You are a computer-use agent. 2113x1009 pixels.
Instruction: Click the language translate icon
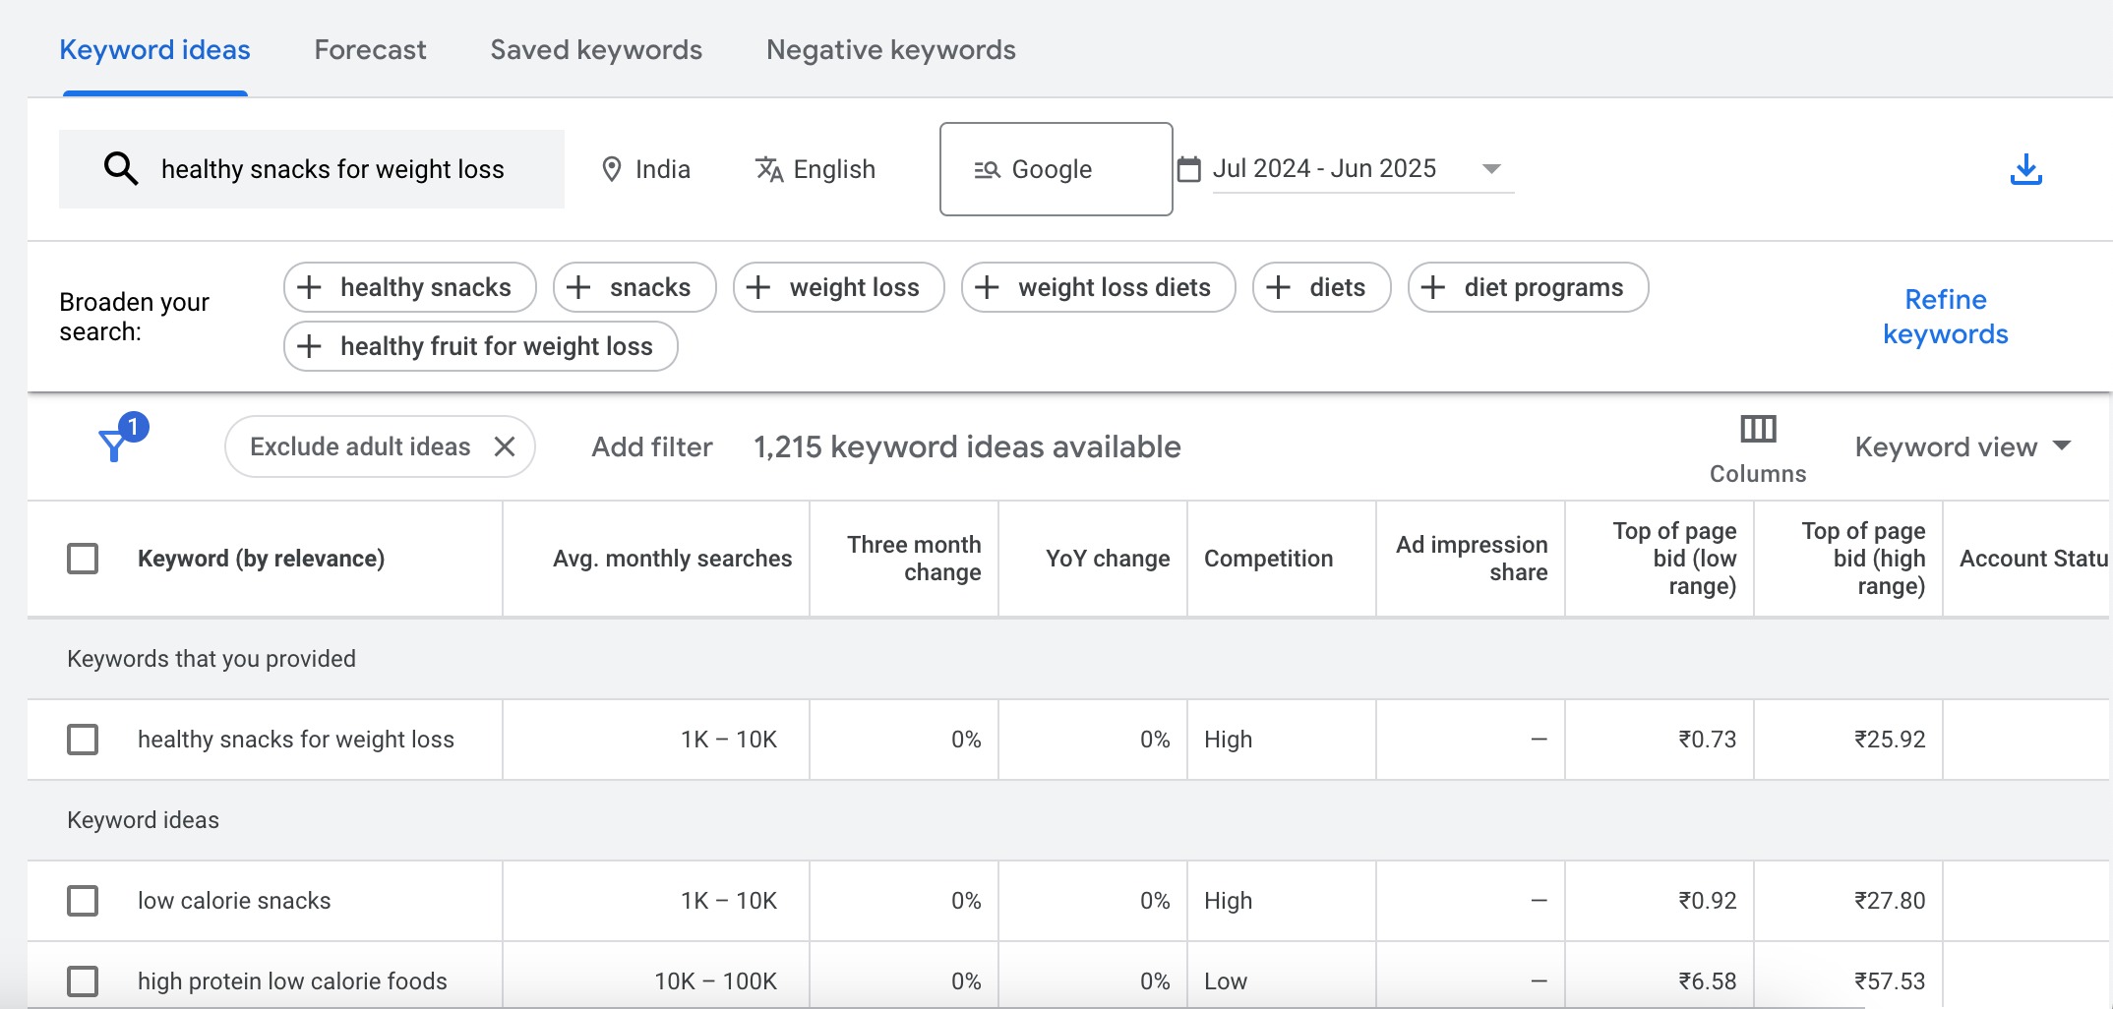click(768, 169)
